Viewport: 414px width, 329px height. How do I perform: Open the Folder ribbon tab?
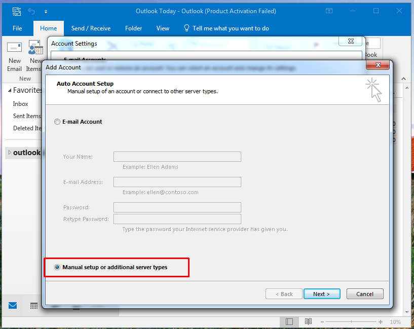133,28
